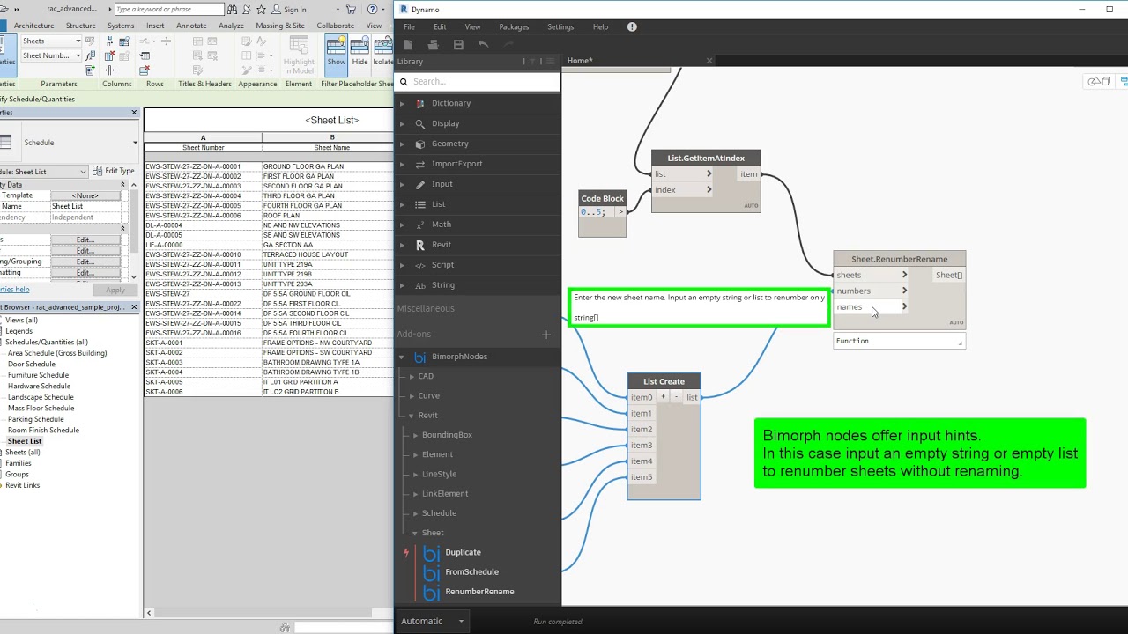Add item with List Create plus
Screen dimensions: 1128x634
coord(664,397)
